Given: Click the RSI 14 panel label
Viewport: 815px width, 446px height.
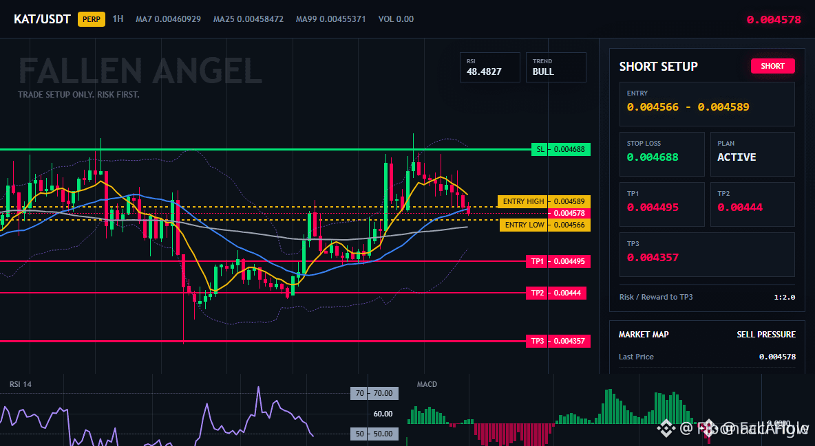Looking at the screenshot, I should (20, 384).
